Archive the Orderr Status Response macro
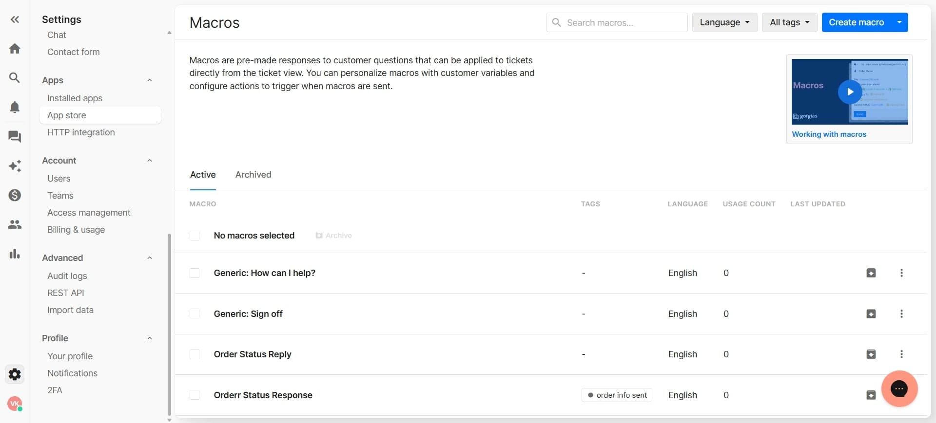This screenshot has width=936, height=423. coord(871,395)
